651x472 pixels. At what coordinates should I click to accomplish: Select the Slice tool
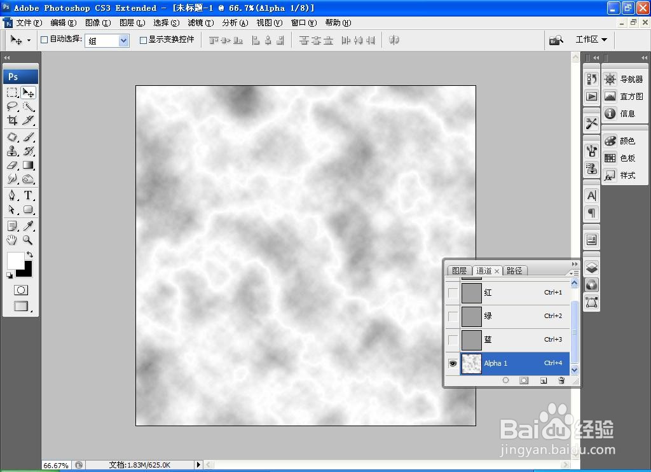point(28,120)
